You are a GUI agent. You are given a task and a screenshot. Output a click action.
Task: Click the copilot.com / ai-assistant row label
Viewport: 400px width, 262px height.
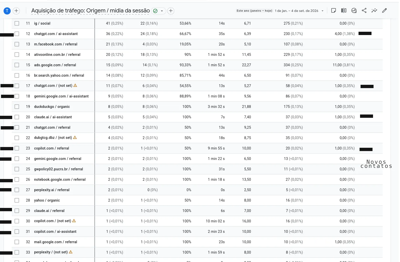tap(55, 232)
